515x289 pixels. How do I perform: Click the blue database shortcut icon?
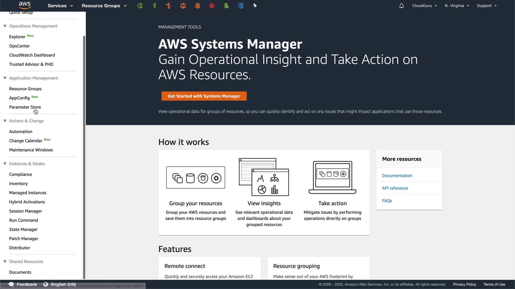point(241,6)
